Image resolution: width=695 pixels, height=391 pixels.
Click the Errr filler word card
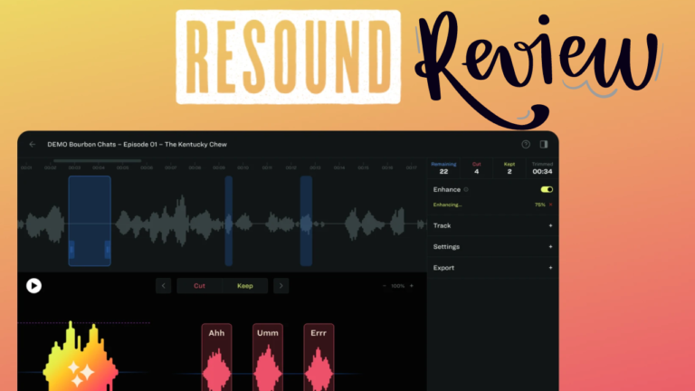pyautogui.click(x=319, y=358)
